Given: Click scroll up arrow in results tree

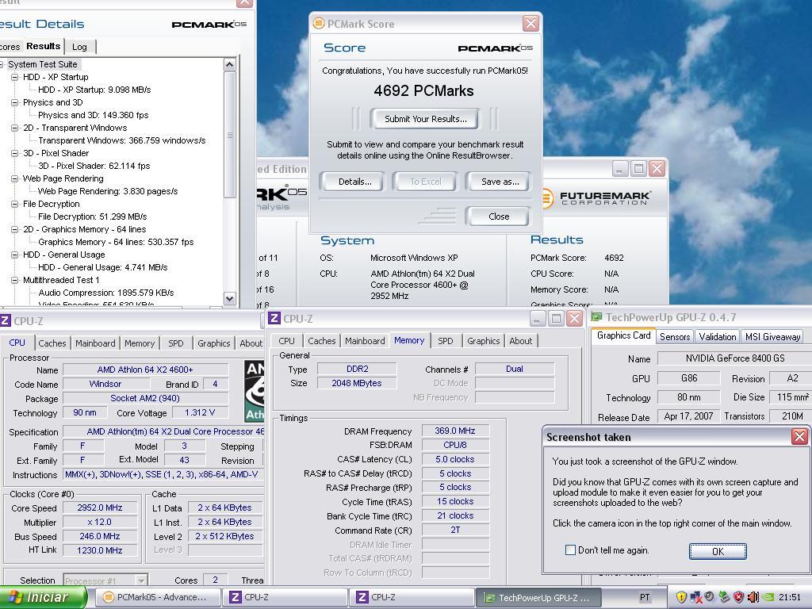Looking at the screenshot, I should 230,64.
